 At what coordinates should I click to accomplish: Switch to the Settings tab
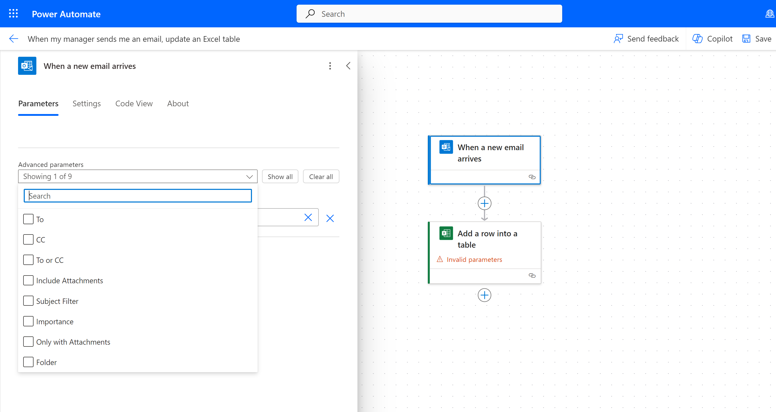coord(86,104)
